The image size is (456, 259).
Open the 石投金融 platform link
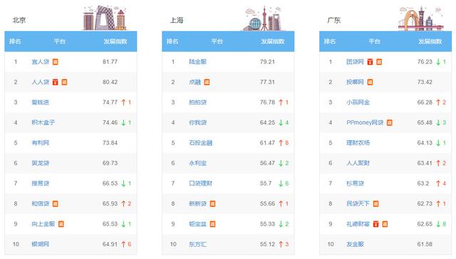201,143
